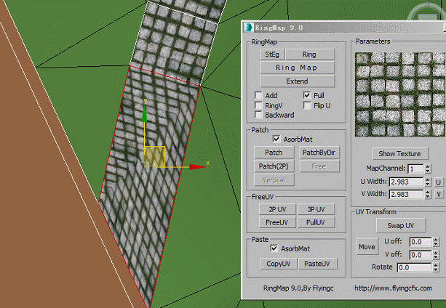Enable the Add checkbox
This screenshot has width=446, height=308.
point(258,95)
